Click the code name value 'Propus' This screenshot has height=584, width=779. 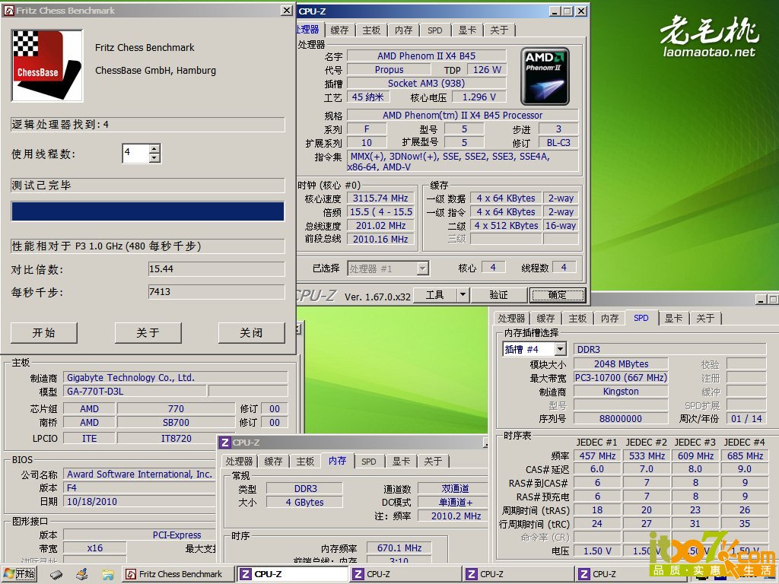point(389,70)
